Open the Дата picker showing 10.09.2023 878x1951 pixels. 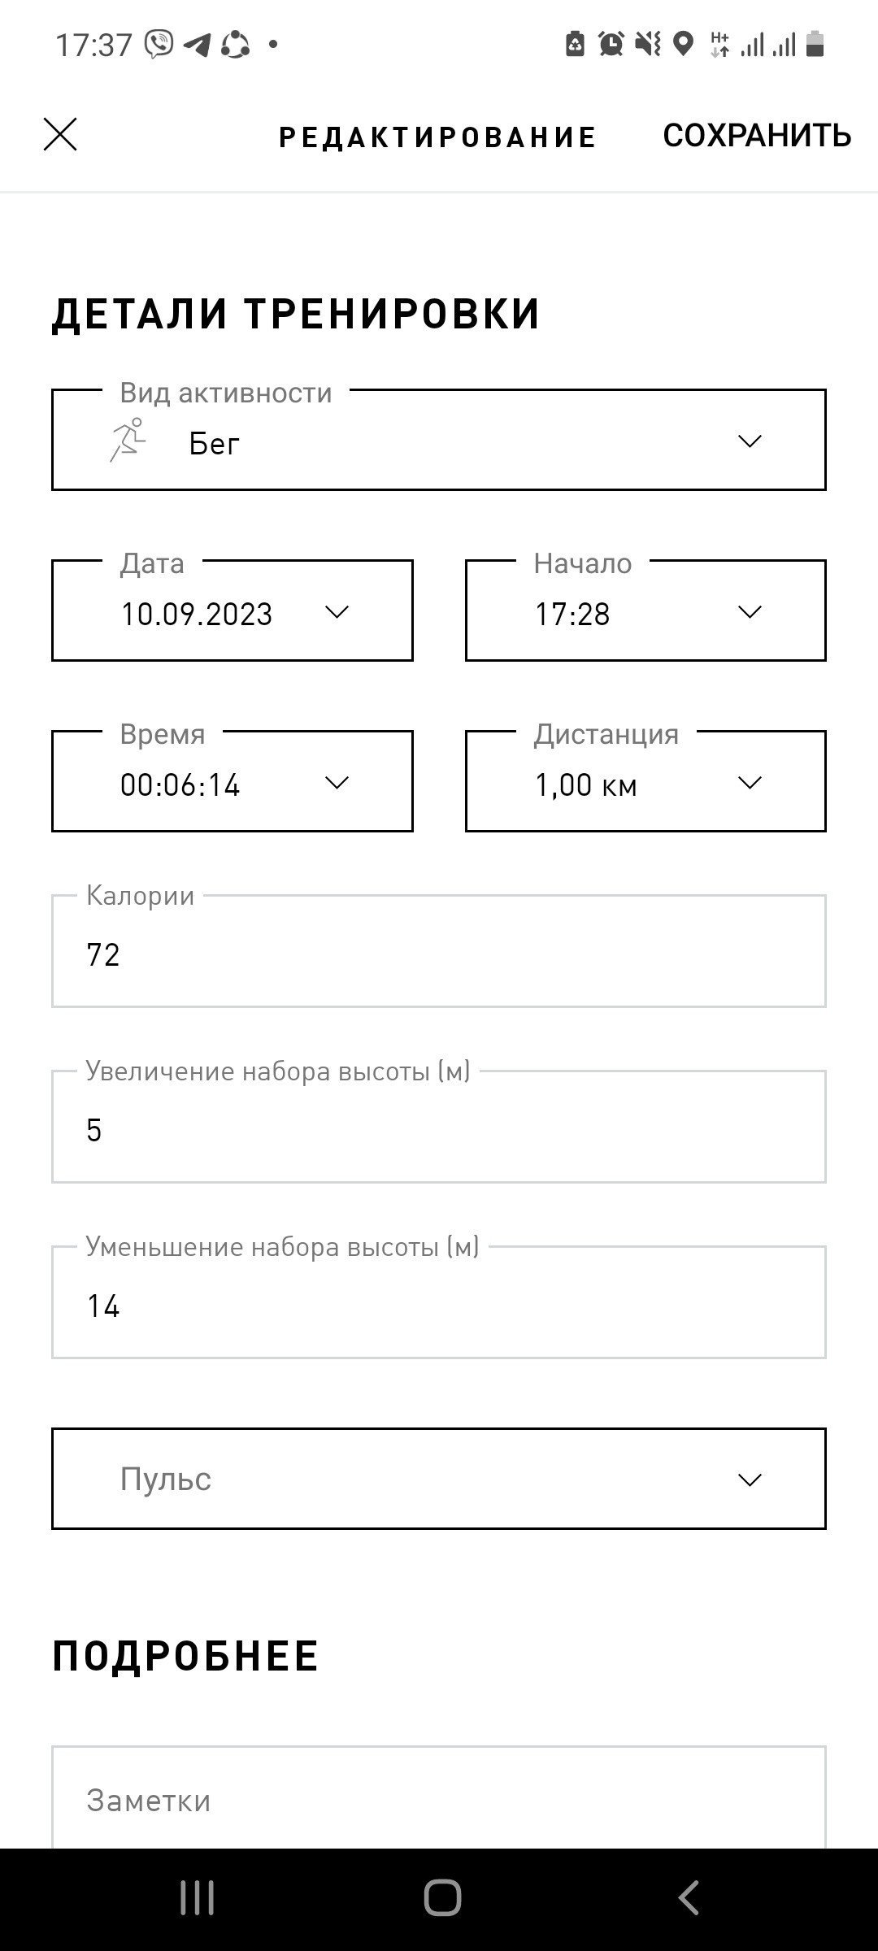pos(233,611)
